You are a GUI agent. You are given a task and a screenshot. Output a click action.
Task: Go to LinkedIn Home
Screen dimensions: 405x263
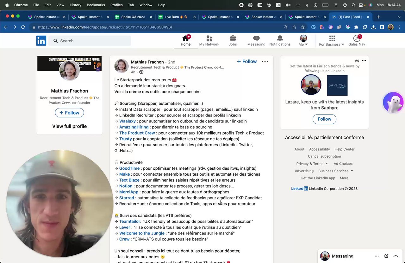point(186,41)
